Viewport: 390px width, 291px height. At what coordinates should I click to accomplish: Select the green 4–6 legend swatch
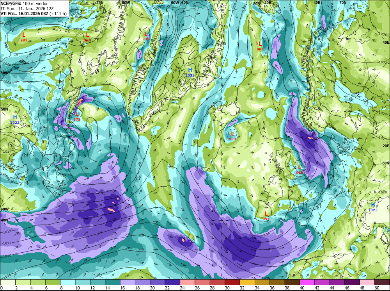[x=38, y=282]
